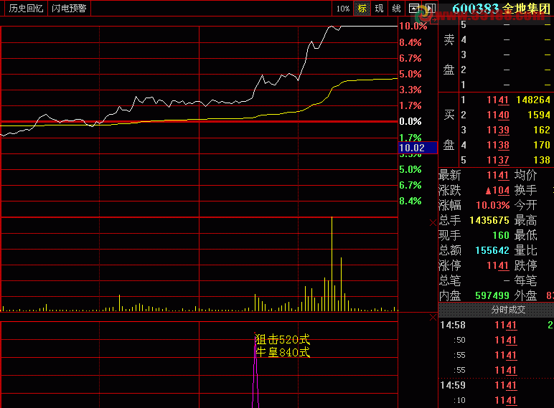Click the magenta indicator spike
Image resolution: width=554 pixels, height=408 pixels.
(x=255, y=371)
